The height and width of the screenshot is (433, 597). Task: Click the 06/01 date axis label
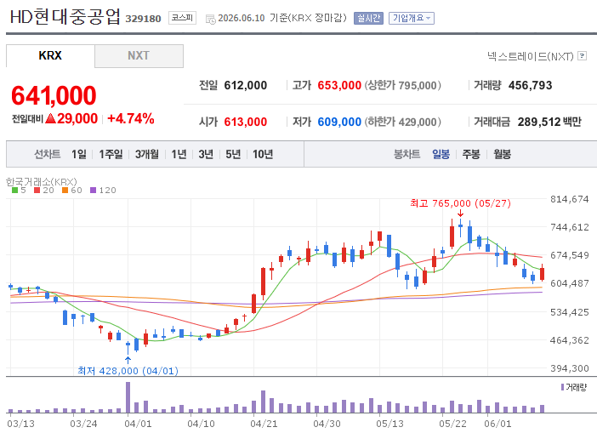pos(497,424)
